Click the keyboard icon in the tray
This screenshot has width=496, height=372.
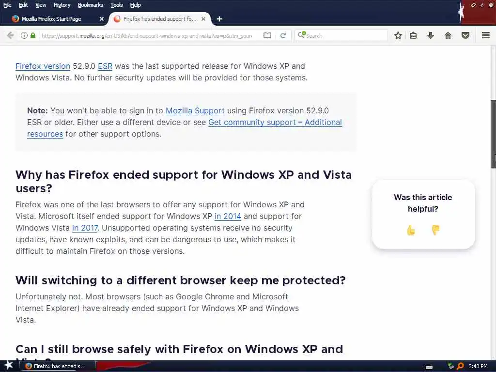tap(429, 367)
